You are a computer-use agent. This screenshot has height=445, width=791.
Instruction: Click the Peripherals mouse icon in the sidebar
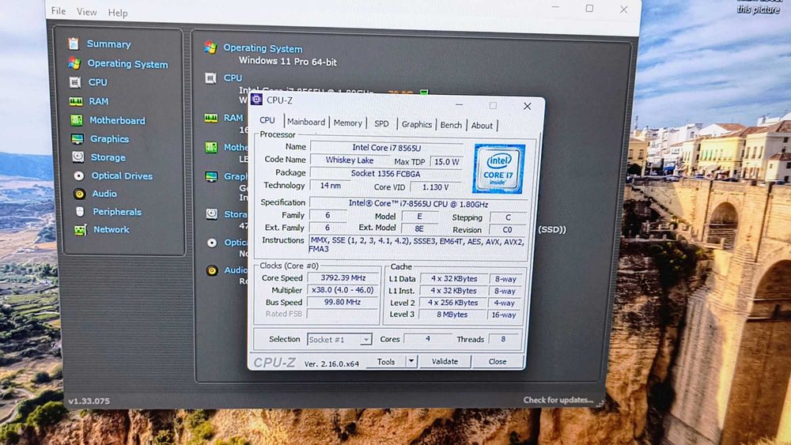(x=80, y=212)
